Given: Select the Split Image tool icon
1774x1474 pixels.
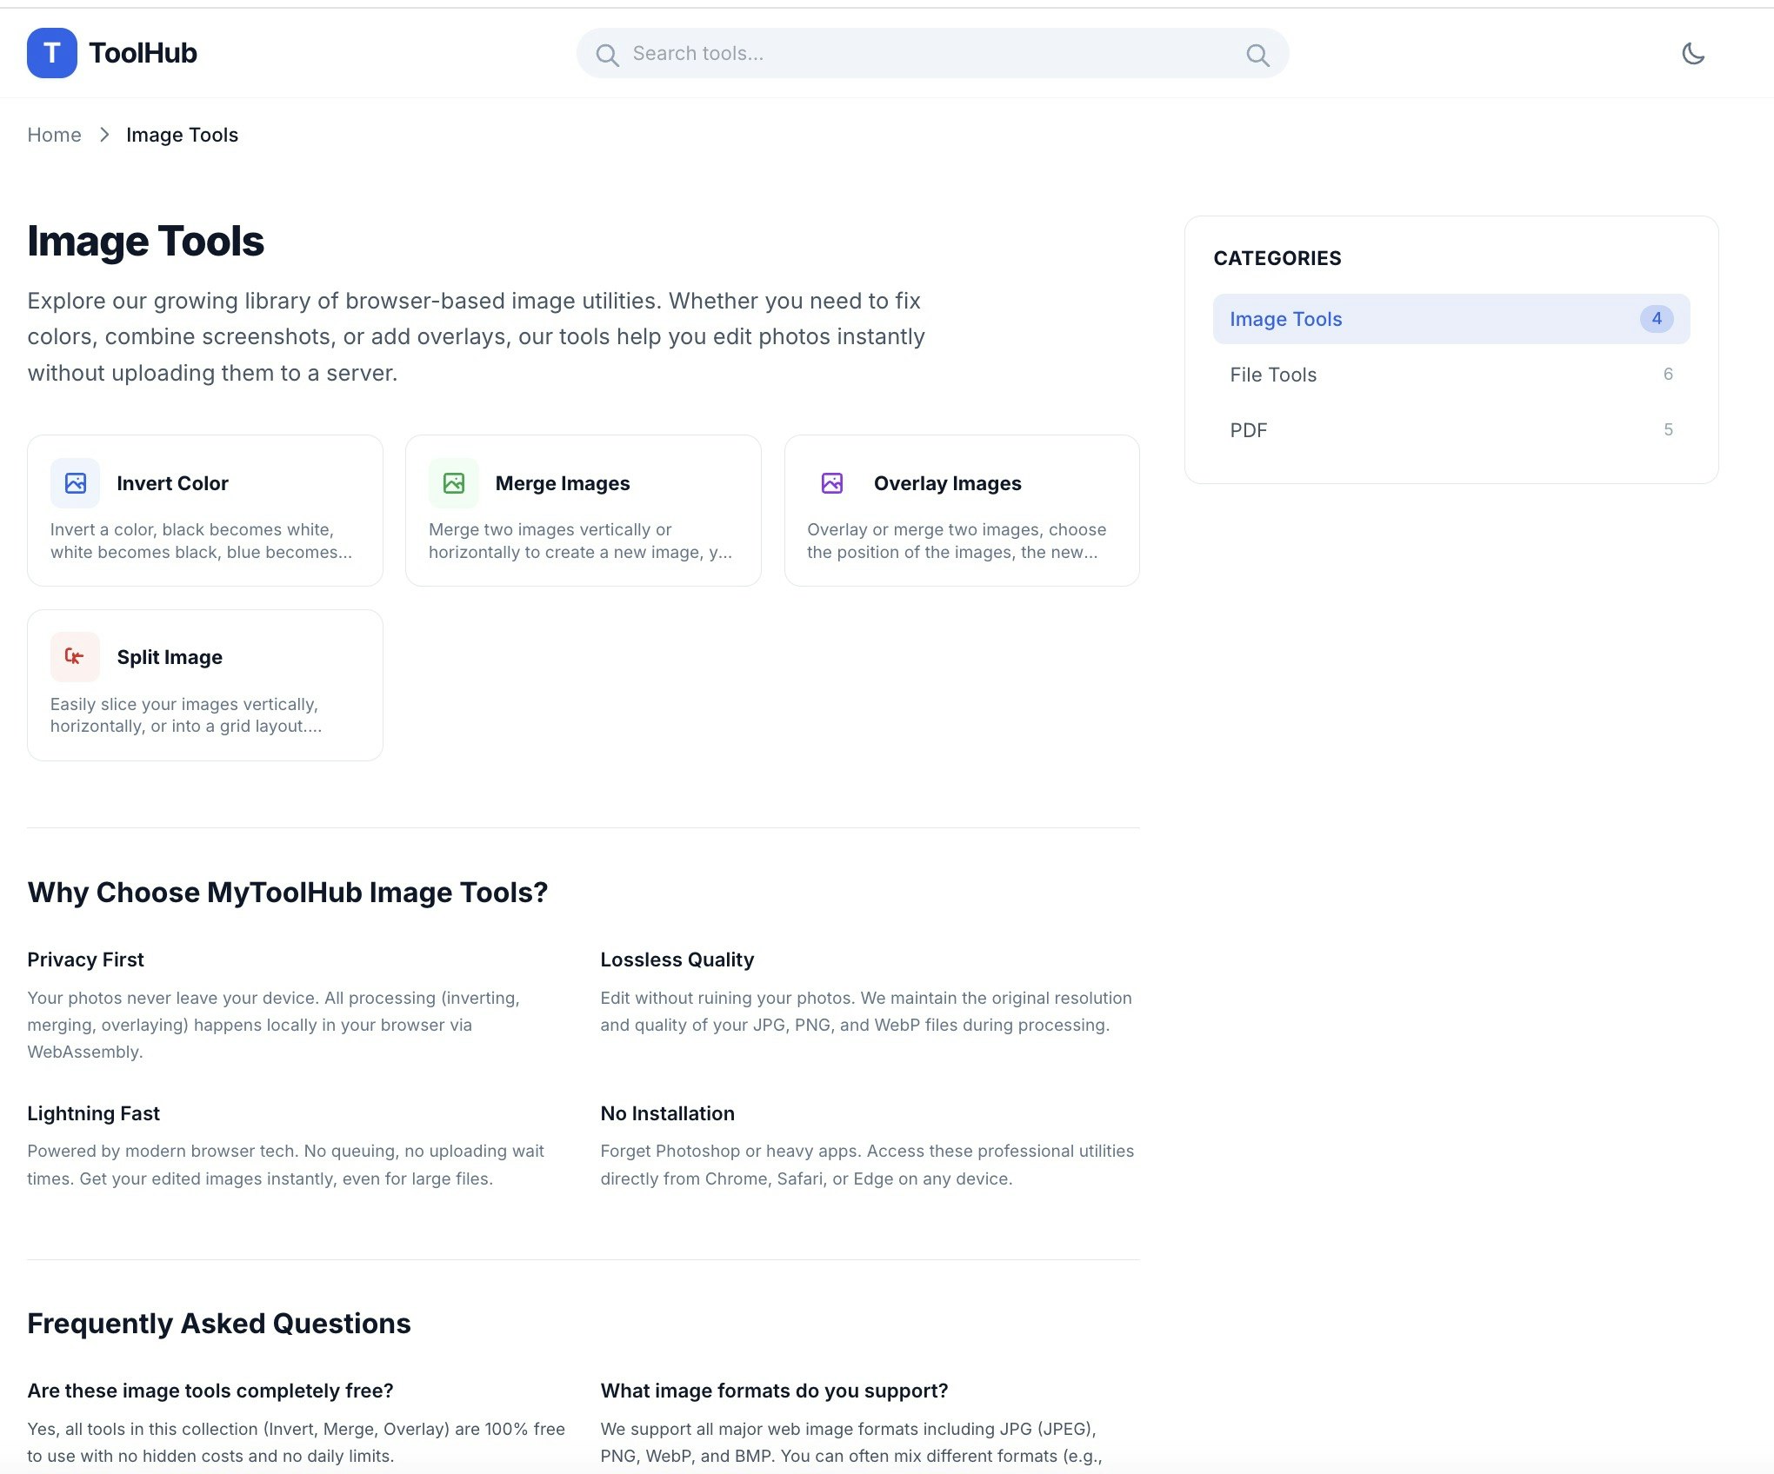Looking at the screenshot, I should pyautogui.click(x=75, y=656).
